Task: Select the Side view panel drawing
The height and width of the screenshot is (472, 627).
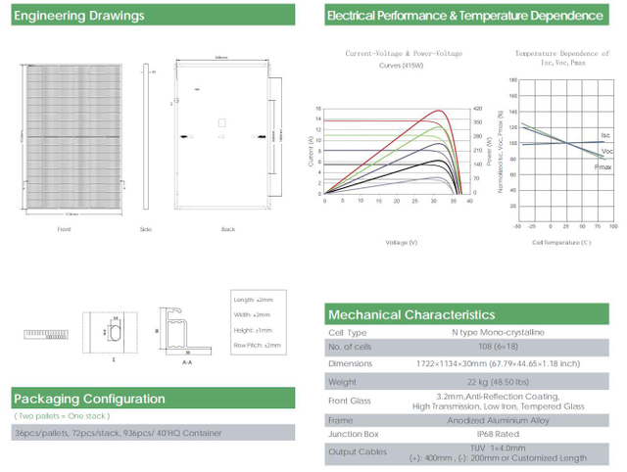Action: (x=146, y=136)
